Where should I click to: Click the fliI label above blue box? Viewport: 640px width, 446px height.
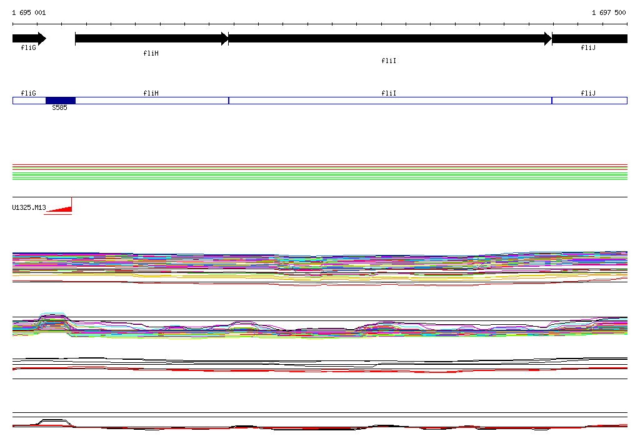coord(389,94)
